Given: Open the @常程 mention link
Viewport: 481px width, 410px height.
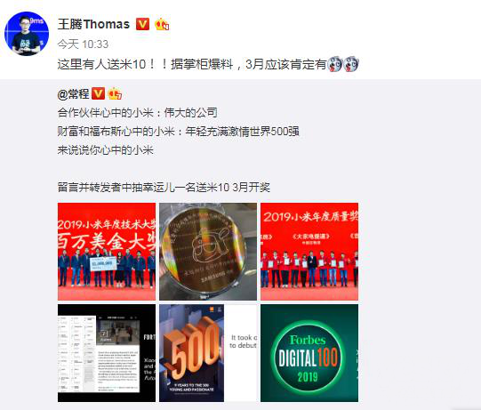Looking at the screenshot, I should coord(73,93).
